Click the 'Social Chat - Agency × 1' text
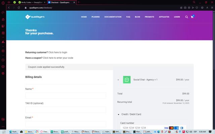The width and height of the screenshot is (215, 134). (x=145, y=80)
